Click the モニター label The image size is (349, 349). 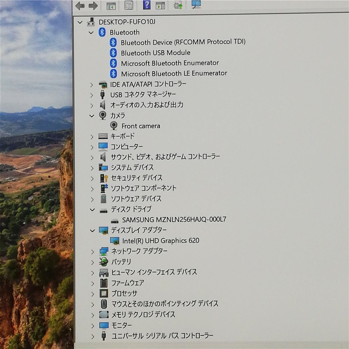point(121,325)
